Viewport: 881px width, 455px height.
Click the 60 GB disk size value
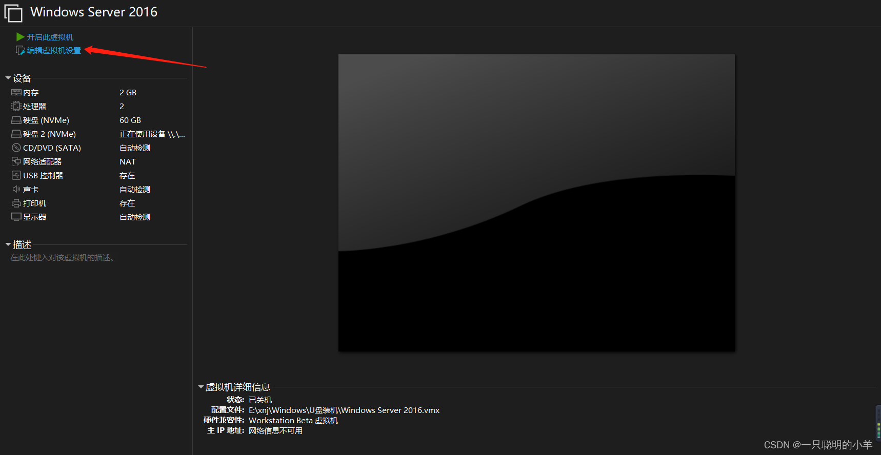point(130,120)
